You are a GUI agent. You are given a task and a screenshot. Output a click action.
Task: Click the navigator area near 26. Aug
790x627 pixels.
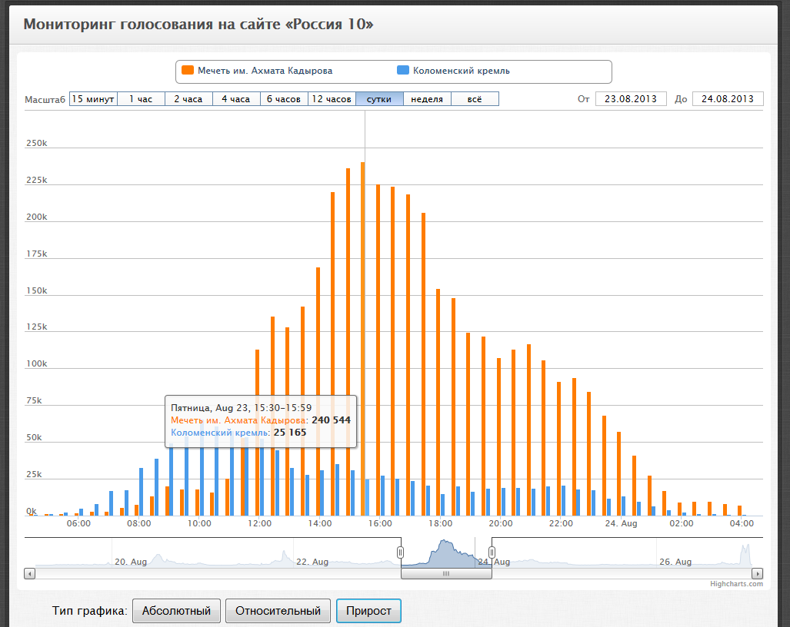pyautogui.click(x=675, y=562)
